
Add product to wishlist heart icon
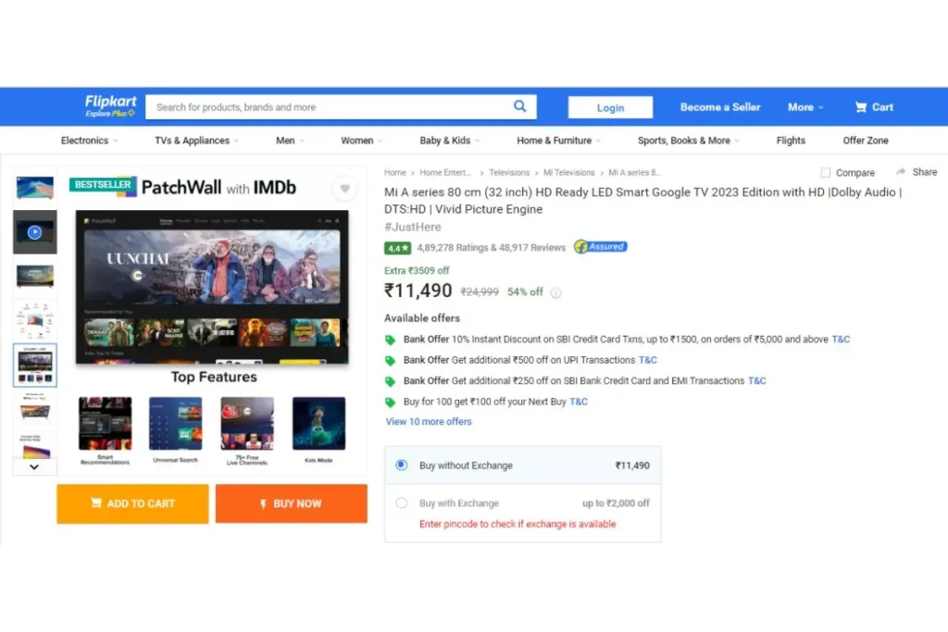(344, 189)
